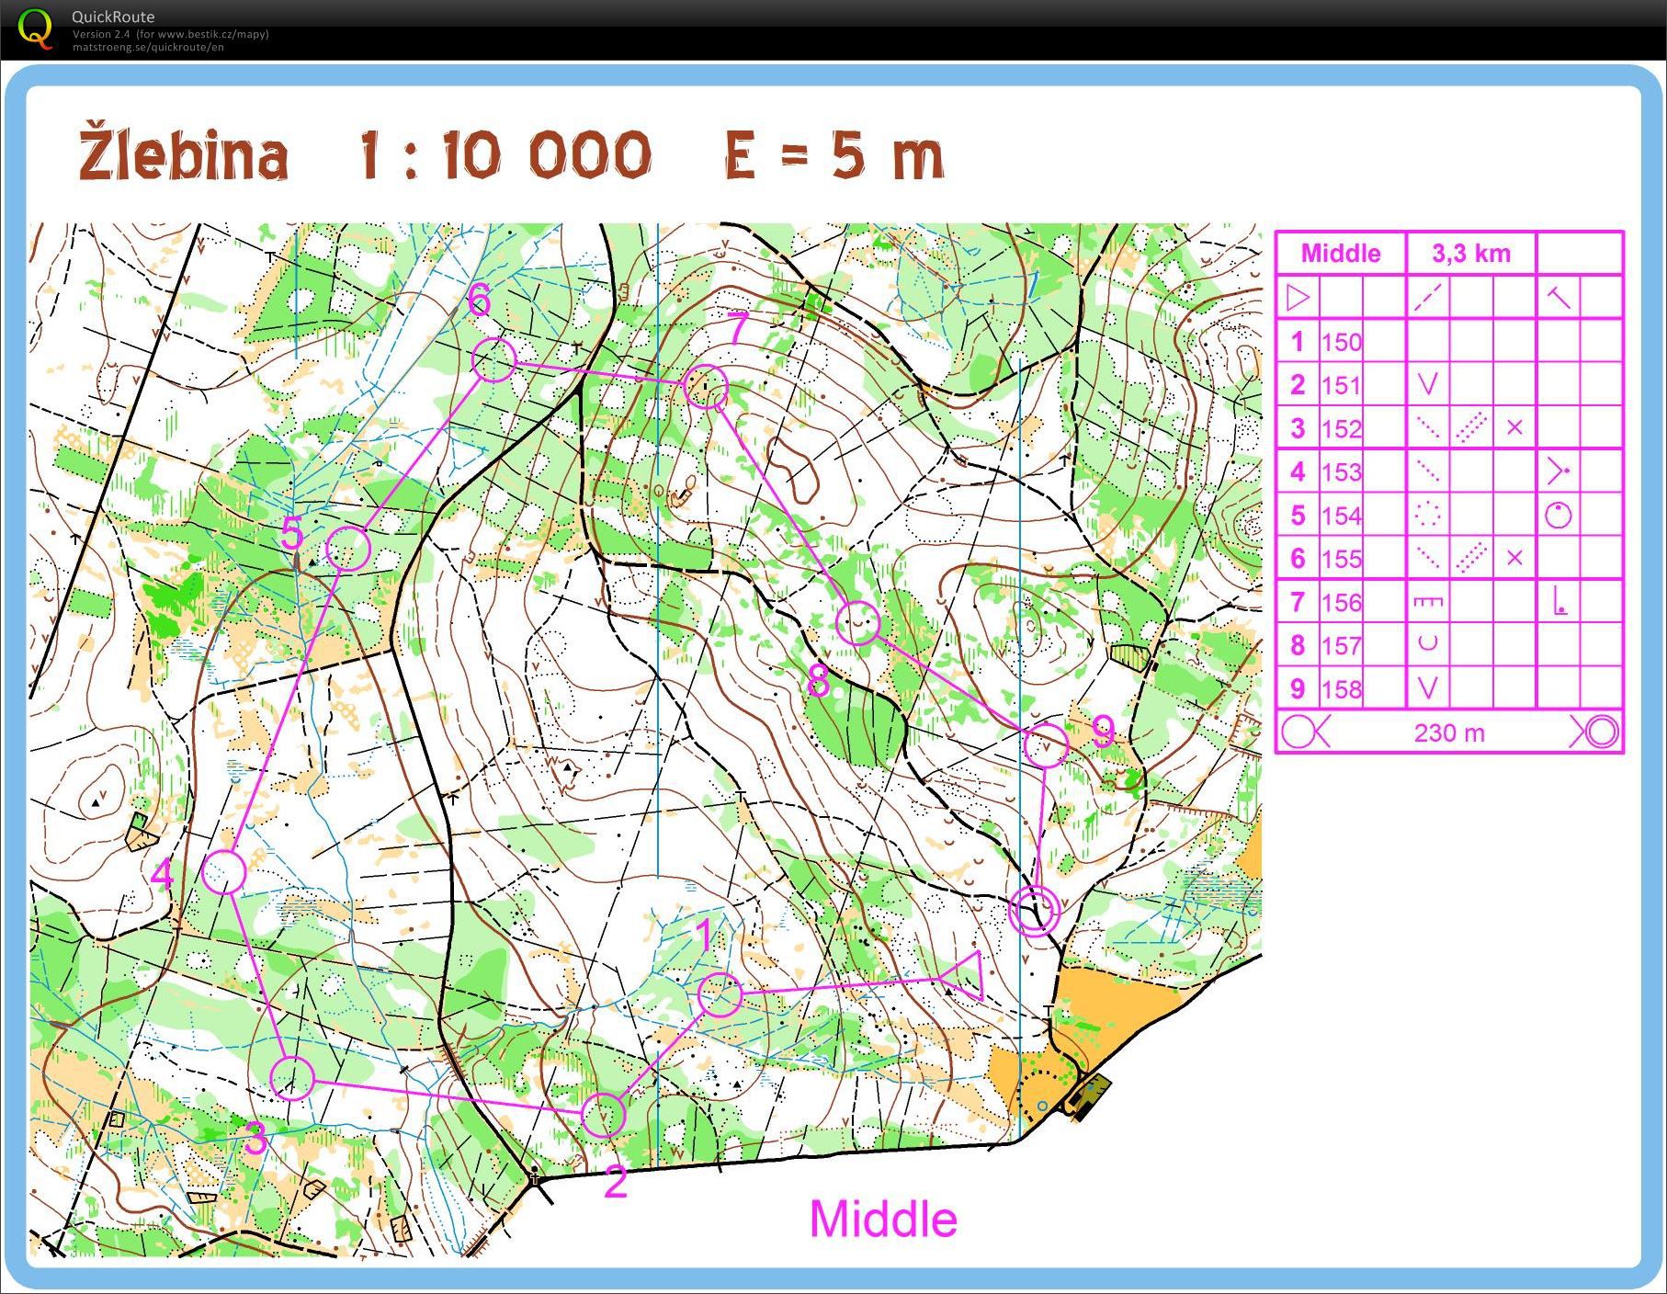Click the circle symbol in row 5 (154)

click(1559, 515)
